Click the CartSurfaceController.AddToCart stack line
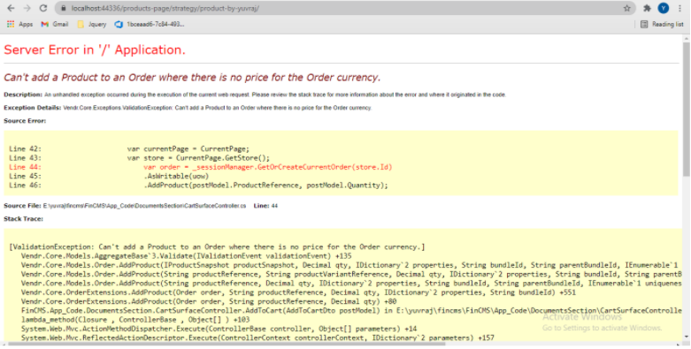 point(351,311)
